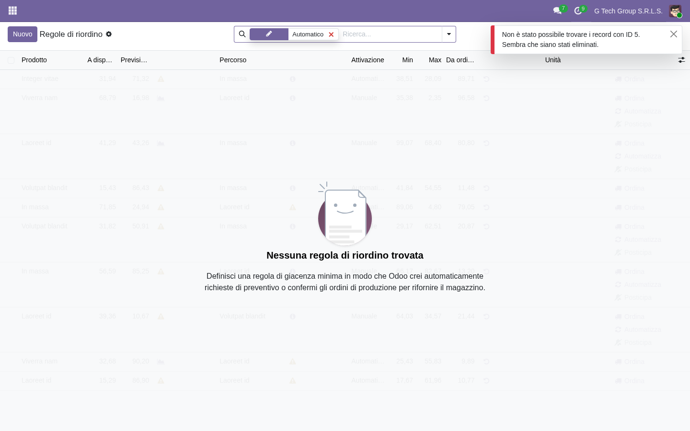Remove the Automatico filter
This screenshot has width=690, height=431.
coord(331,34)
